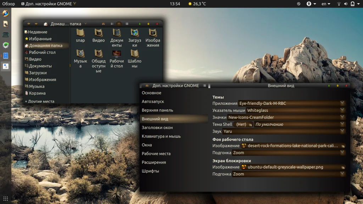Open Корзина in file manager sidebar
The height and width of the screenshot is (204, 363).
37,93
